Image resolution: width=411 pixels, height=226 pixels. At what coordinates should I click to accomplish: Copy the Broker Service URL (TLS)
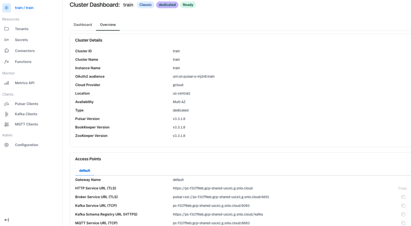pyautogui.click(x=403, y=197)
